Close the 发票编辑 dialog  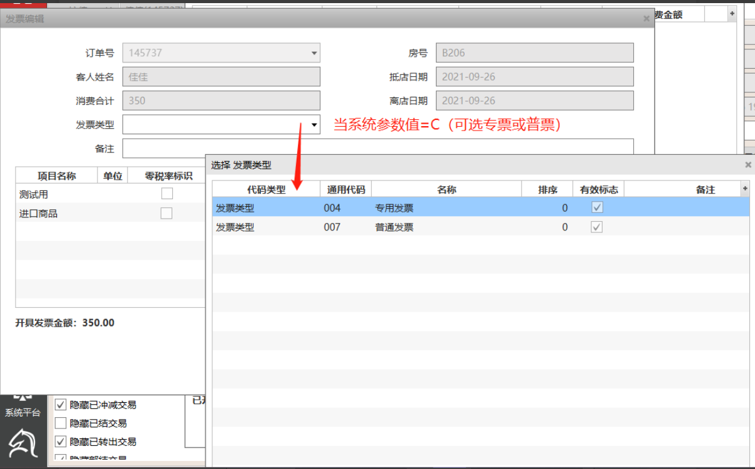tap(646, 19)
